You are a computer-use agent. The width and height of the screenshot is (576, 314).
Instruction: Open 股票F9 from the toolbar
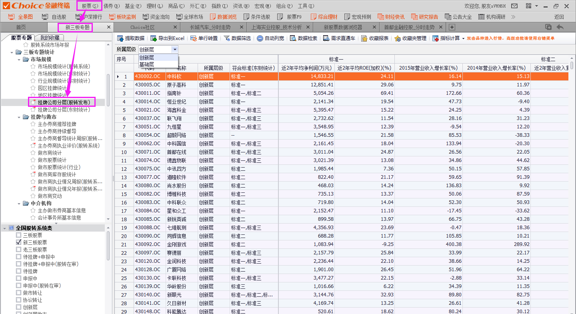pos(290,17)
